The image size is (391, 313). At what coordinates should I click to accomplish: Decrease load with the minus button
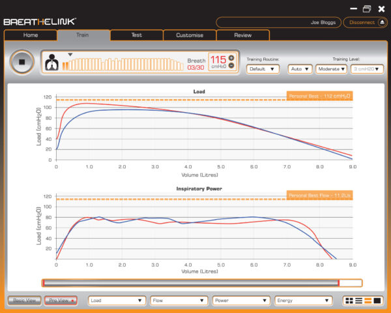[231, 67]
